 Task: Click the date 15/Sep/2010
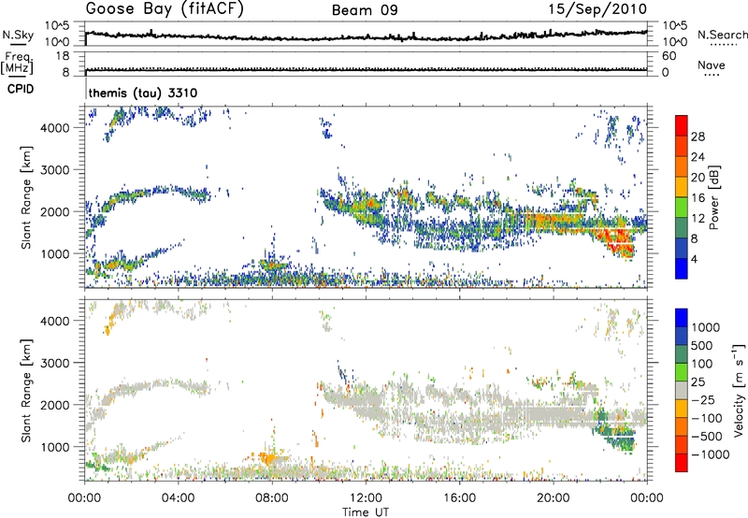pyautogui.click(x=597, y=9)
